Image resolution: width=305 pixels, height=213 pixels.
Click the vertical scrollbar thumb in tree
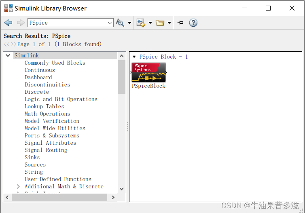(122, 77)
